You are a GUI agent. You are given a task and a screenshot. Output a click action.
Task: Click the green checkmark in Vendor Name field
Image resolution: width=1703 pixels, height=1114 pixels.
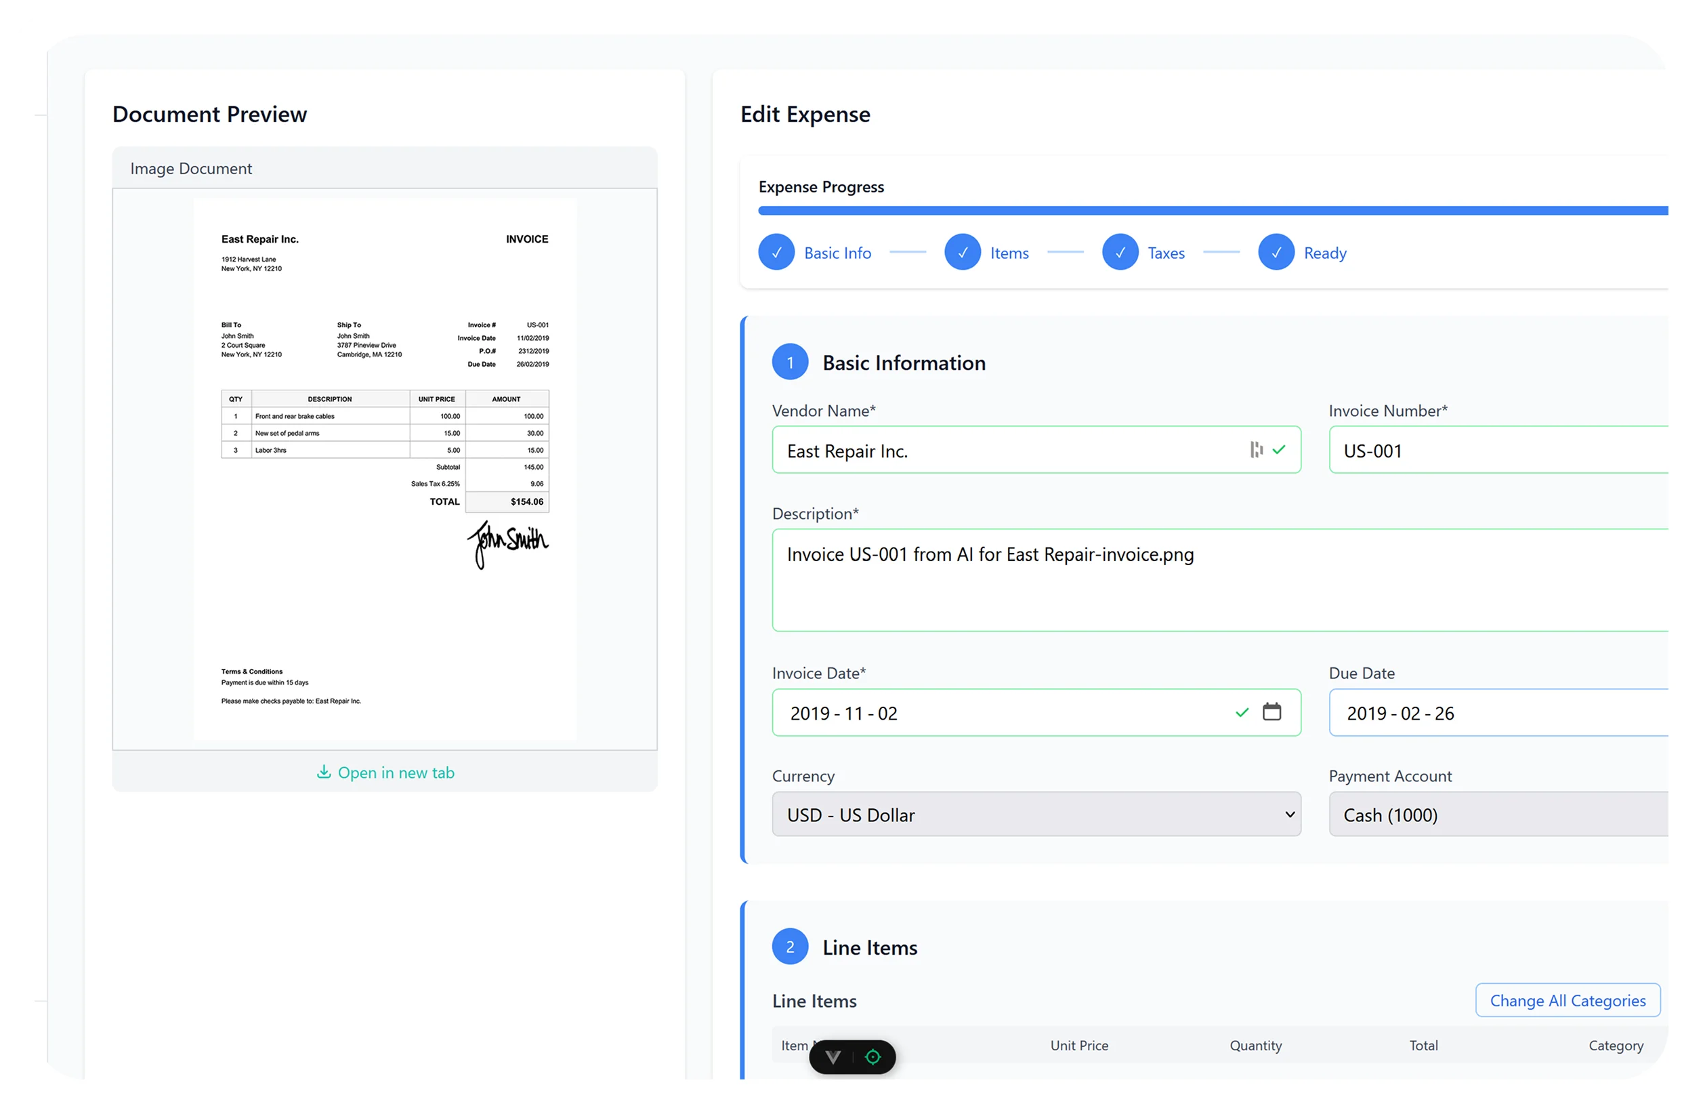(x=1280, y=450)
